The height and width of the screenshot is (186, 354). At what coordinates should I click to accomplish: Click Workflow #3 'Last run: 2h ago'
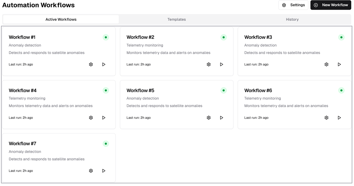pos(256,64)
